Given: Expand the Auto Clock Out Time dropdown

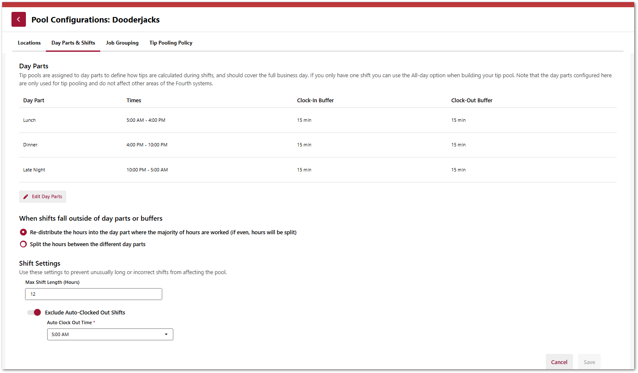Looking at the screenshot, I should [x=110, y=335].
